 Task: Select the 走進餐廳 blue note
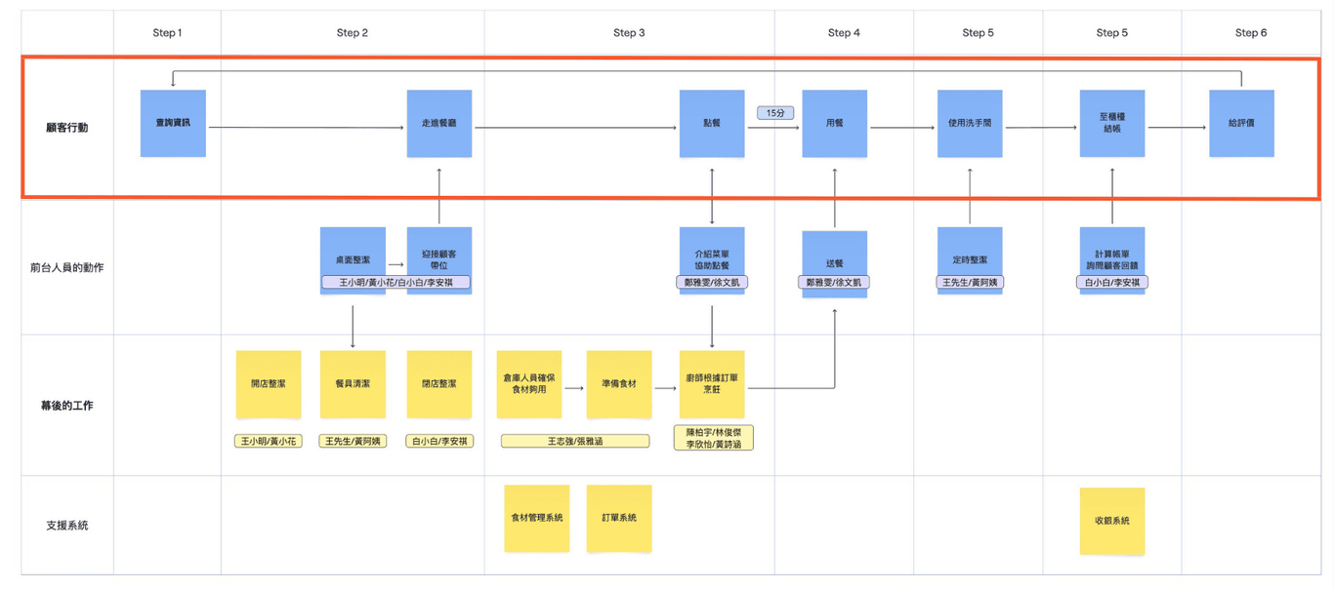(439, 124)
